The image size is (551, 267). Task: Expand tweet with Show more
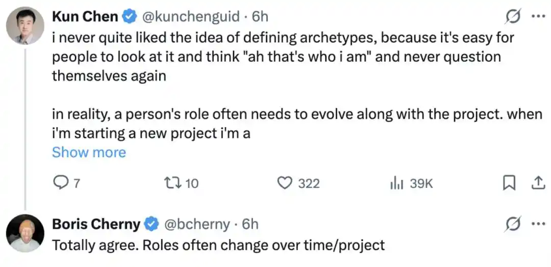[89, 152]
